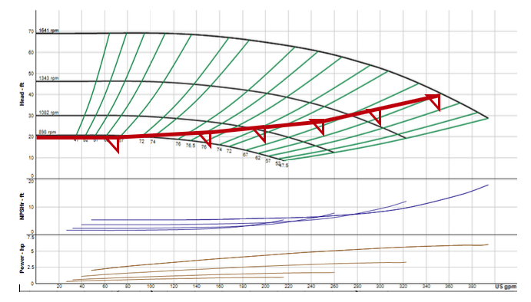Click the 50 tick on the Head axis
531x302 pixels.
pos(31,74)
